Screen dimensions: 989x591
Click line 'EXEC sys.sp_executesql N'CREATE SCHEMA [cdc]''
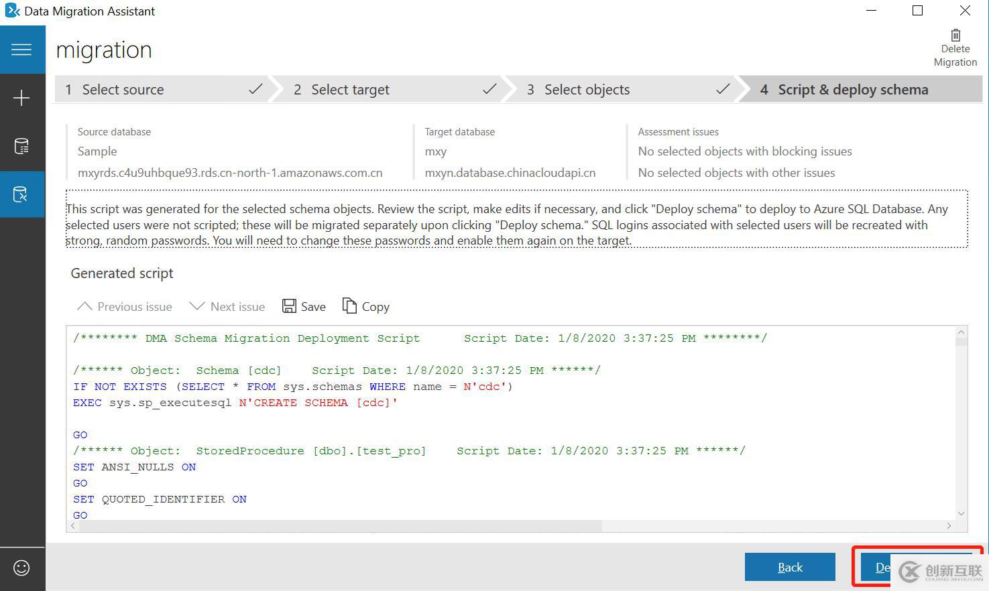pos(235,403)
